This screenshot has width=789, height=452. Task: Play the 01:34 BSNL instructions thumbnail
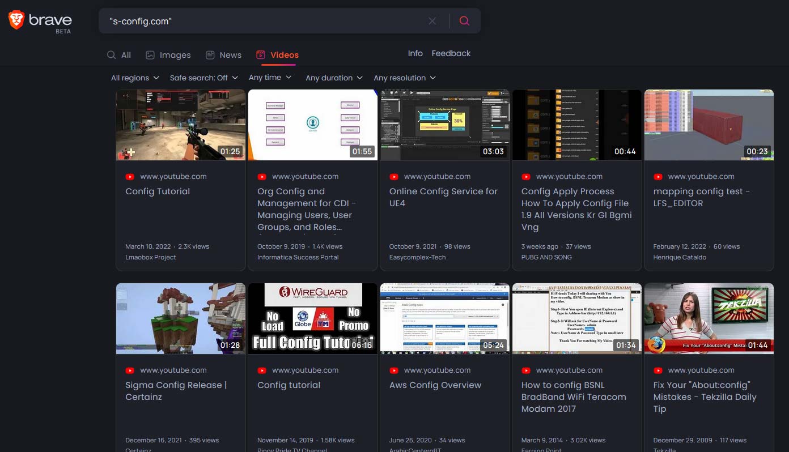tap(577, 318)
